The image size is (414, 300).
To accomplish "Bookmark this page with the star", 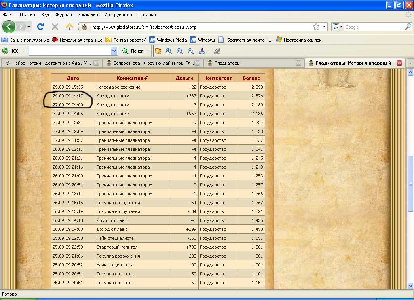I will click(x=316, y=27).
